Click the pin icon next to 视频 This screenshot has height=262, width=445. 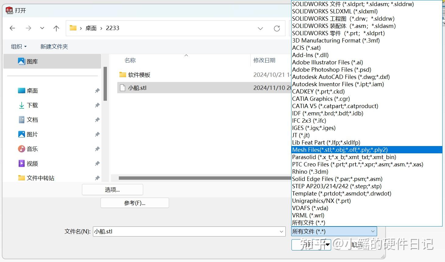tap(97, 163)
